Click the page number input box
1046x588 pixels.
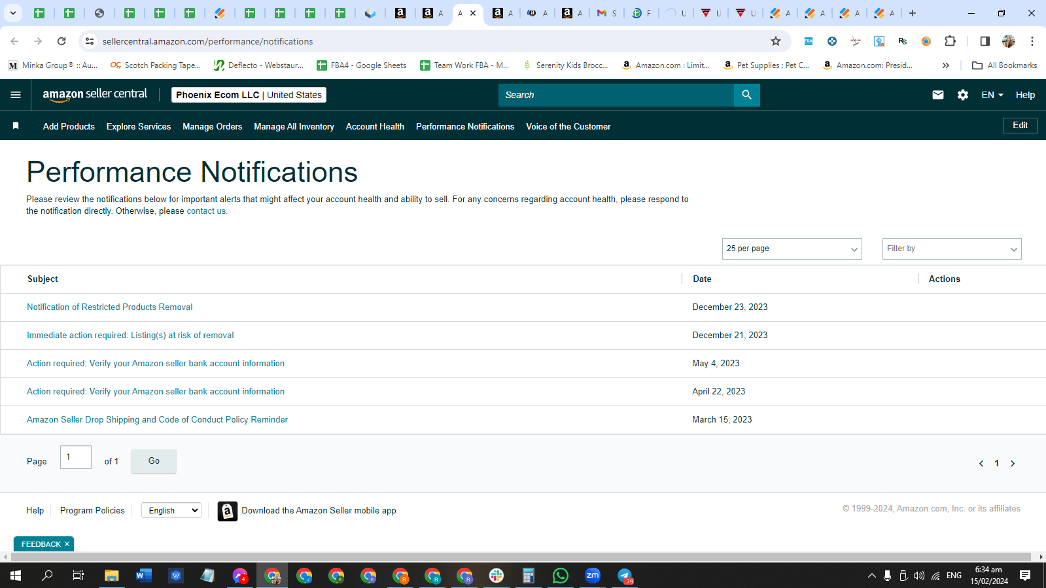(76, 457)
